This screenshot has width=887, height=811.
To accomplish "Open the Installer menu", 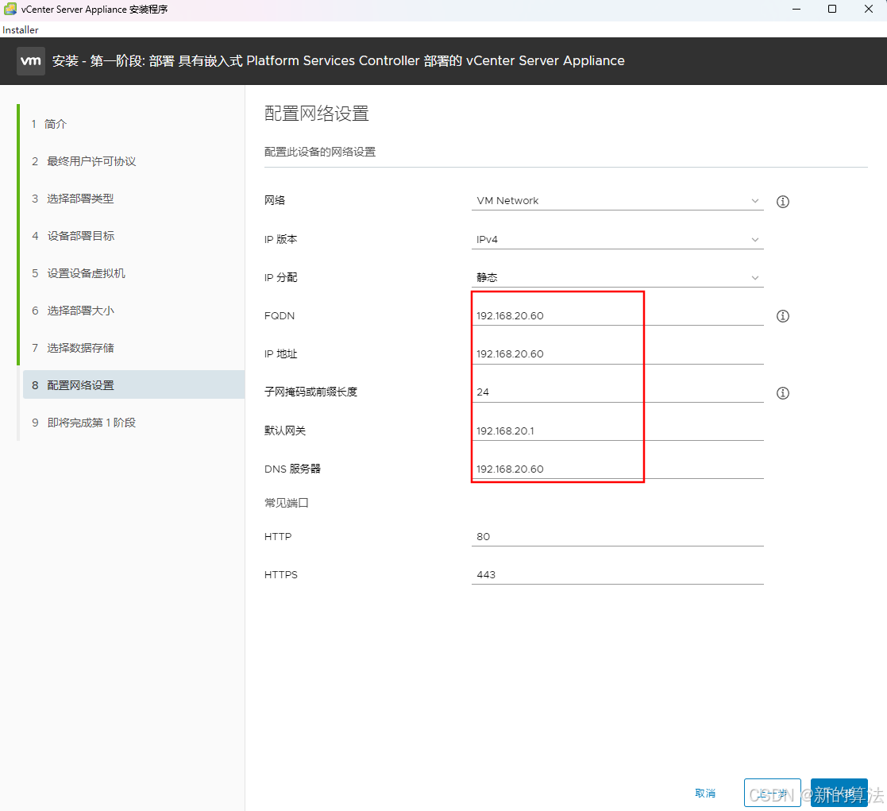I will click(21, 30).
